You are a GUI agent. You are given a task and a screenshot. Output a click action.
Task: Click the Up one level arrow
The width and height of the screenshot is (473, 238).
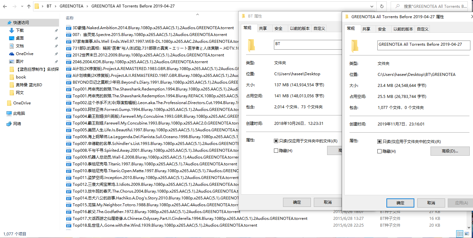pos(29,6)
